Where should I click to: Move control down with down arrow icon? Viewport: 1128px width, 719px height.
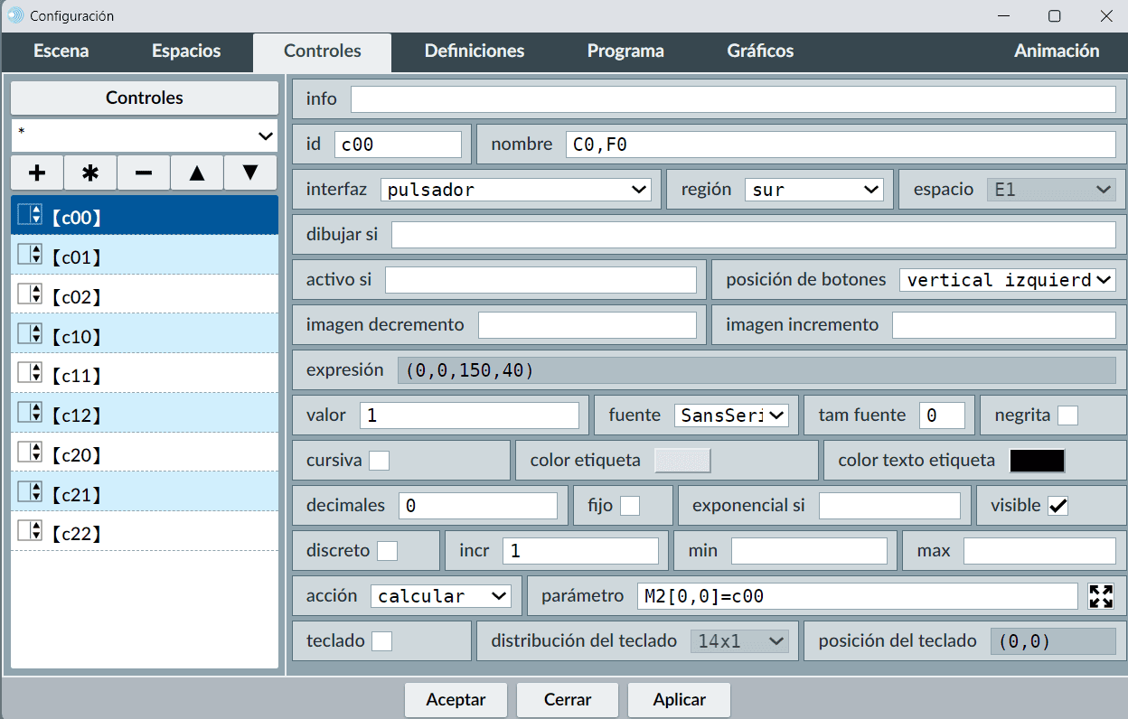250,173
